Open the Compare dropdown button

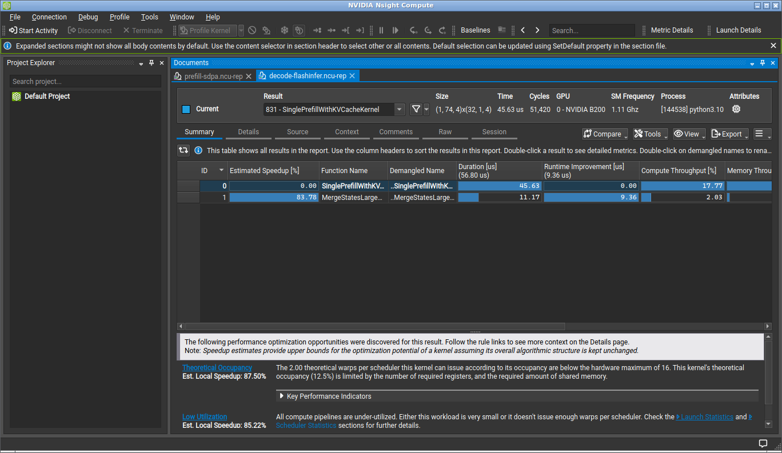(x=605, y=134)
